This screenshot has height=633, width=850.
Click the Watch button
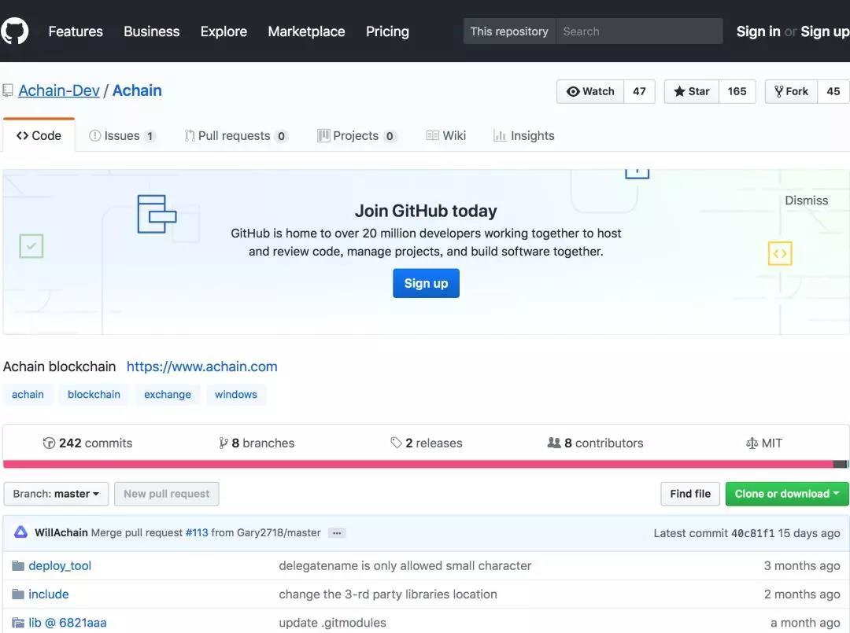(590, 91)
